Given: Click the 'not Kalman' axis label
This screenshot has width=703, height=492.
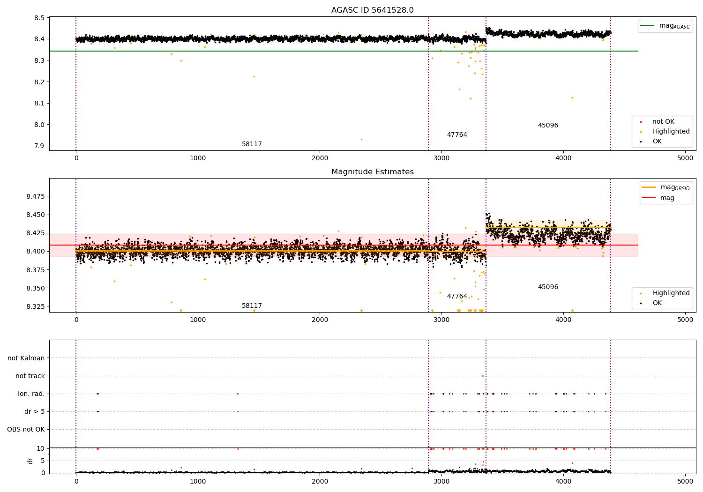Looking at the screenshot, I should [26, 358].
